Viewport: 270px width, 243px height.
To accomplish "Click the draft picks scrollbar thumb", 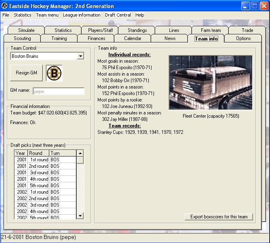I will click(x=80, y=160).
